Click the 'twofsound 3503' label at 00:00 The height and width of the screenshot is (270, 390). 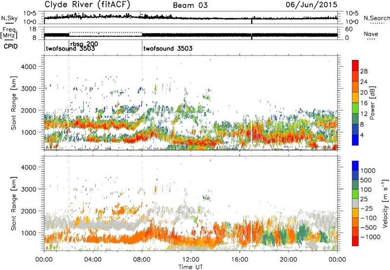(x=70, y=49)
